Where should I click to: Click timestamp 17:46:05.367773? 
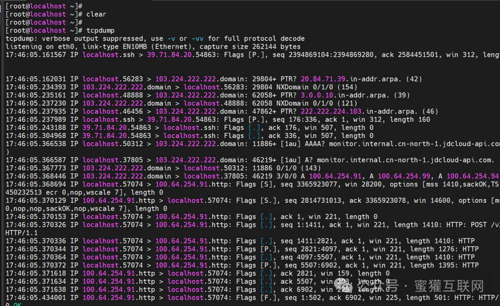(x=36, y=168)
